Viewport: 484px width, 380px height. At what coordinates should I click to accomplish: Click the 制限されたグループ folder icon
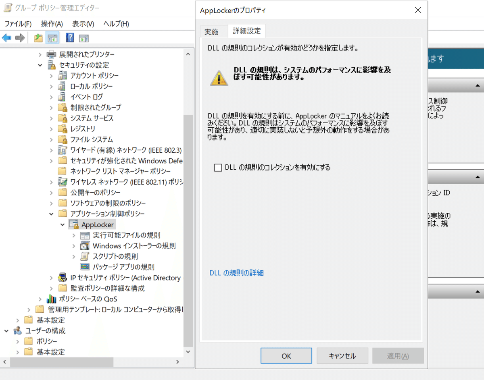[62, 108]
